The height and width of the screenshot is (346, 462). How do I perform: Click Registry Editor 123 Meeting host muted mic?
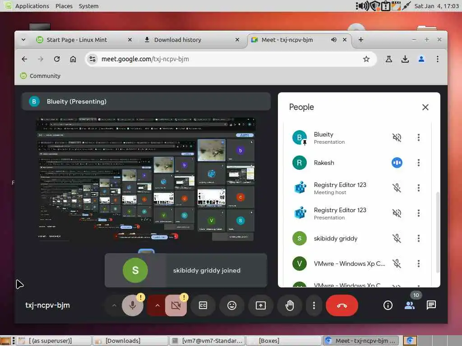coord(397,188)
